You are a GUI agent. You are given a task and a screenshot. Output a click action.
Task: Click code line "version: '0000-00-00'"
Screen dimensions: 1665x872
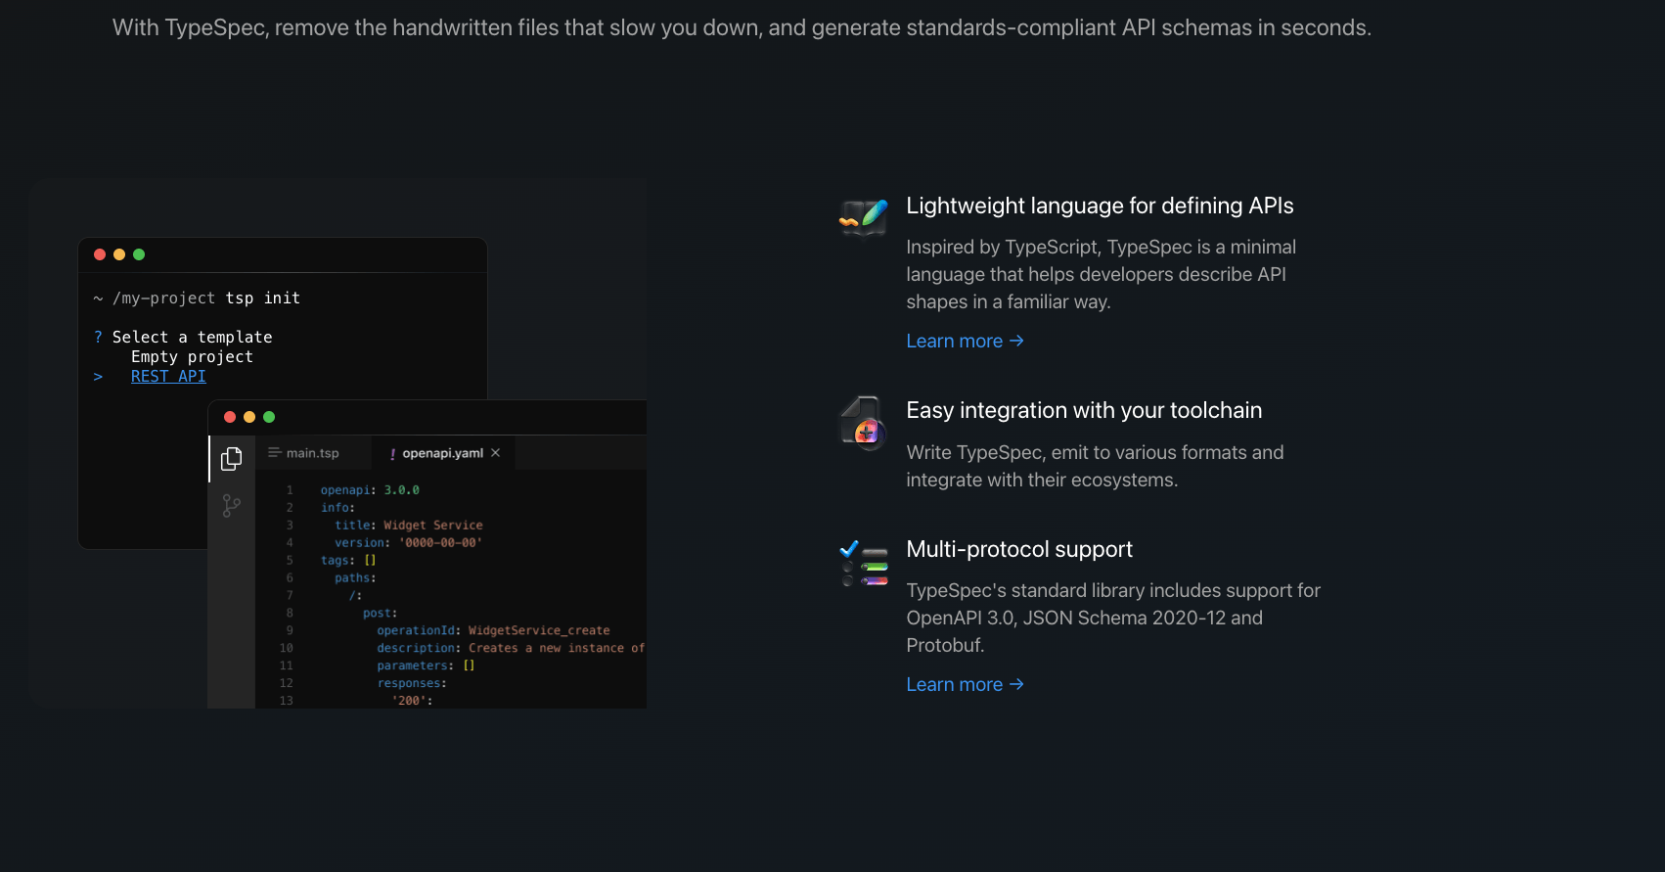[409, 542]
